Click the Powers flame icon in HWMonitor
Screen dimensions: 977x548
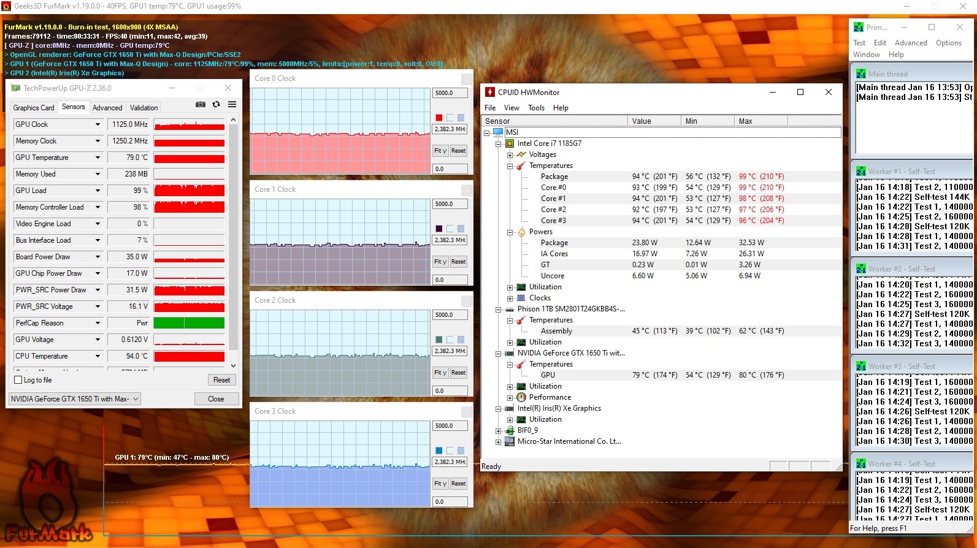(521, 232)
